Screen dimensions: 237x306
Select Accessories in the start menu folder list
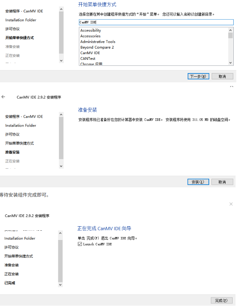[90, 36]
